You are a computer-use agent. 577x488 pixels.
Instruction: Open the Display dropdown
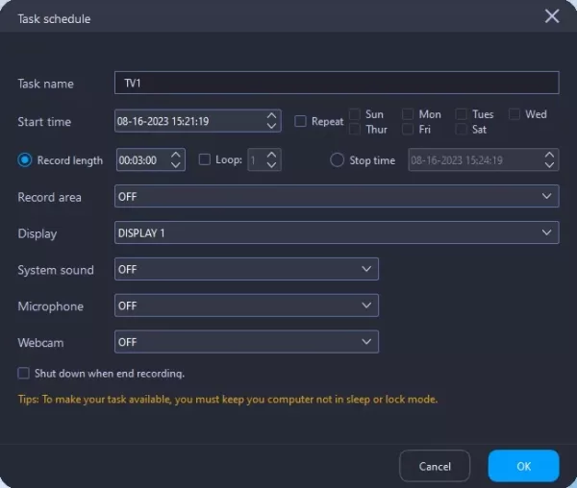pos(337,232)
